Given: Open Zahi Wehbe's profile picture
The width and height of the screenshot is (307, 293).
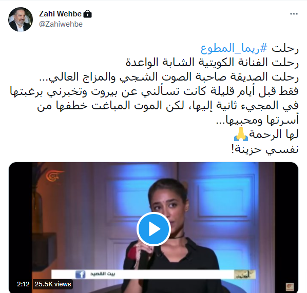Looking at the screenshot, I should [x=21, y=19].
